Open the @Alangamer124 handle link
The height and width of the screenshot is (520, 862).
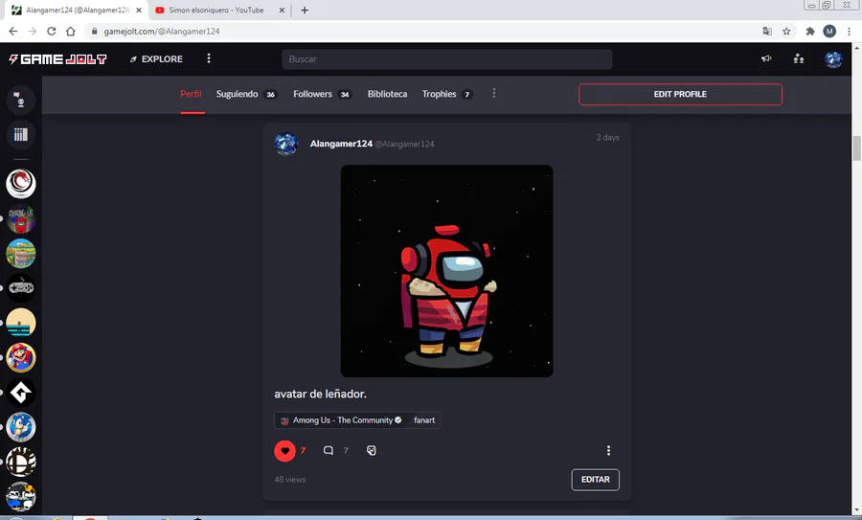coord(404,144)
